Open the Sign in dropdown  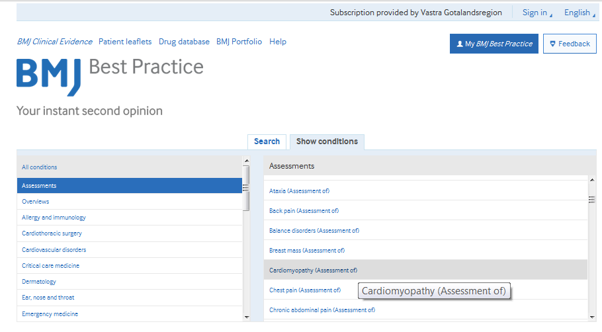[x=537, y=13]
